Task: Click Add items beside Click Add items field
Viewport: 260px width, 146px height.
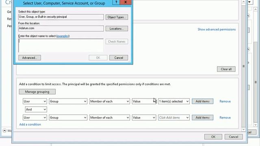Action: (202, 118)
